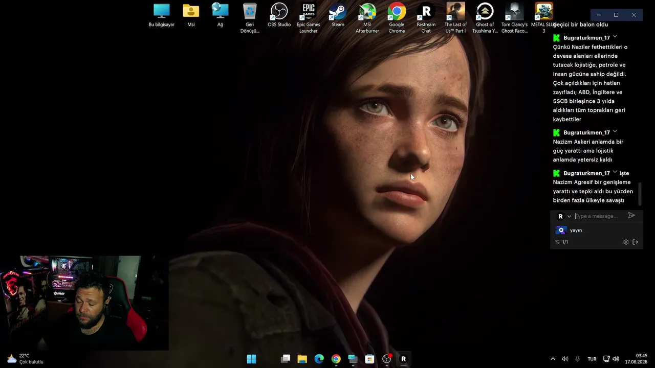The width and height of the screenshot is (655, 368).
Task: Click the microphone icon in system tray
Action: tap(578, 359)
